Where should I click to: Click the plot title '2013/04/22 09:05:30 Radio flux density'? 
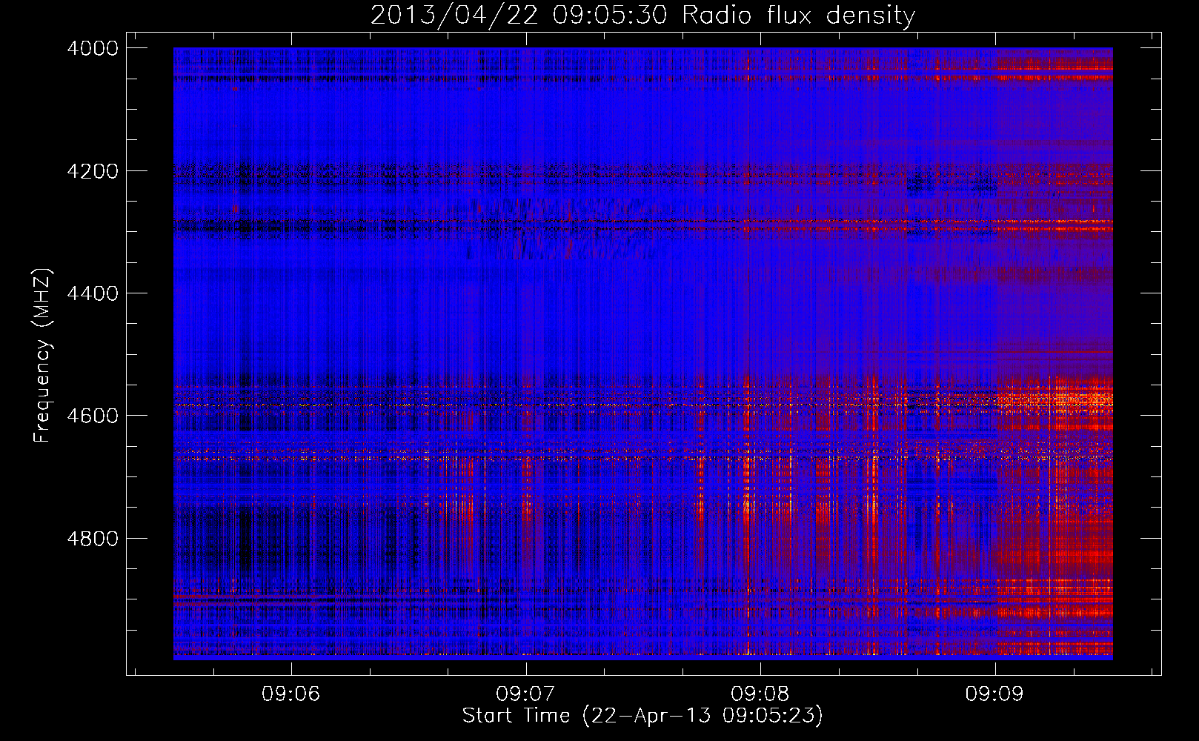642,15
